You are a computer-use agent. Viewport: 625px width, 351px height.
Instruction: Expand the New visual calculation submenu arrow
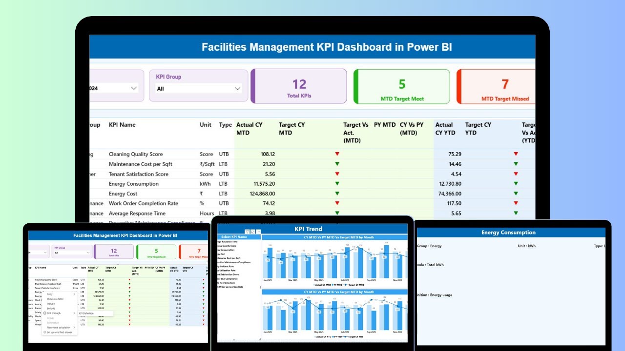point(74,328)
